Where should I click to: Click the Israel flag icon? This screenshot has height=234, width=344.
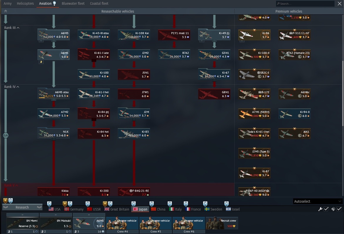228,209
